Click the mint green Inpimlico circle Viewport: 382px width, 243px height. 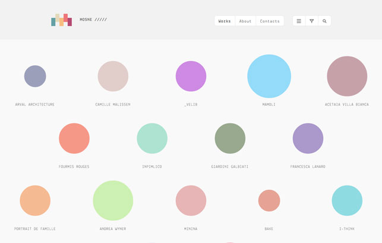click(x=152, y=138)
